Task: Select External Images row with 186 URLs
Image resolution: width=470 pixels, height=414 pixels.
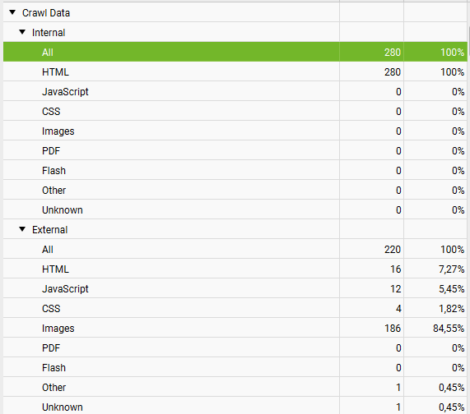Action: click(x=235, y=328)
